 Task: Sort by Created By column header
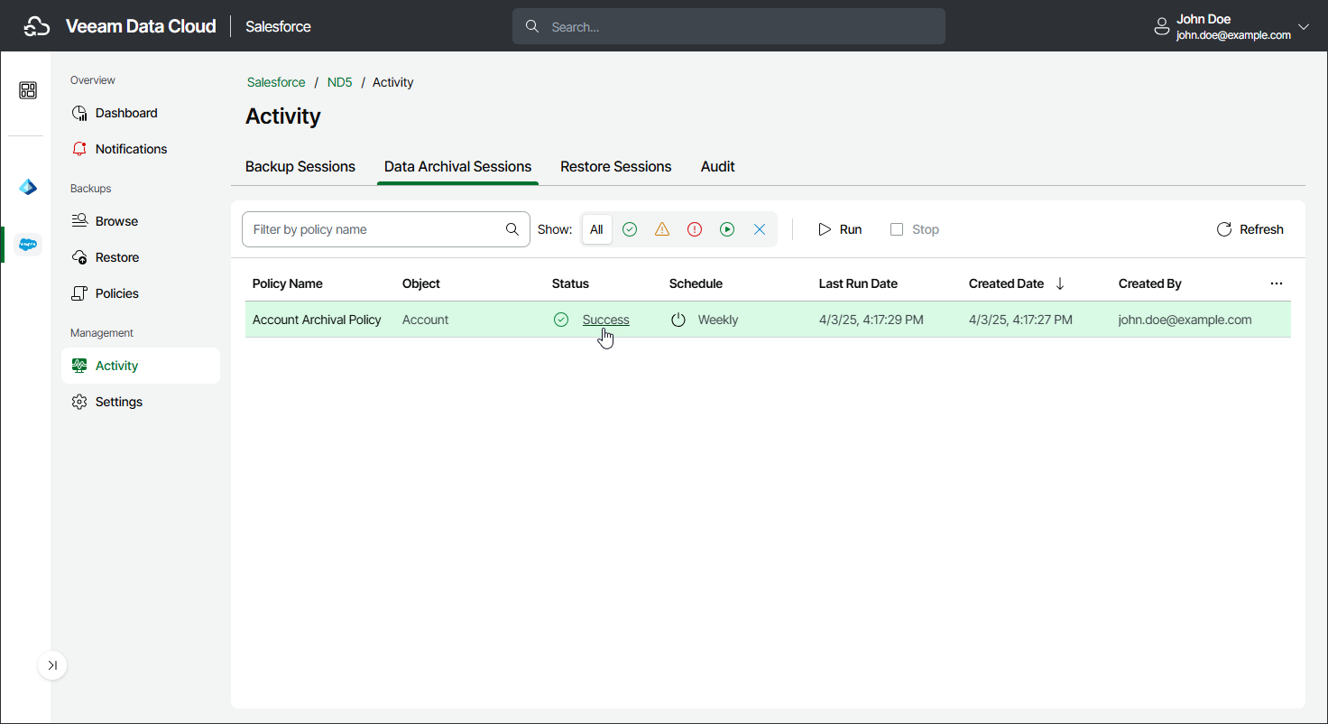pos(1150,283)
